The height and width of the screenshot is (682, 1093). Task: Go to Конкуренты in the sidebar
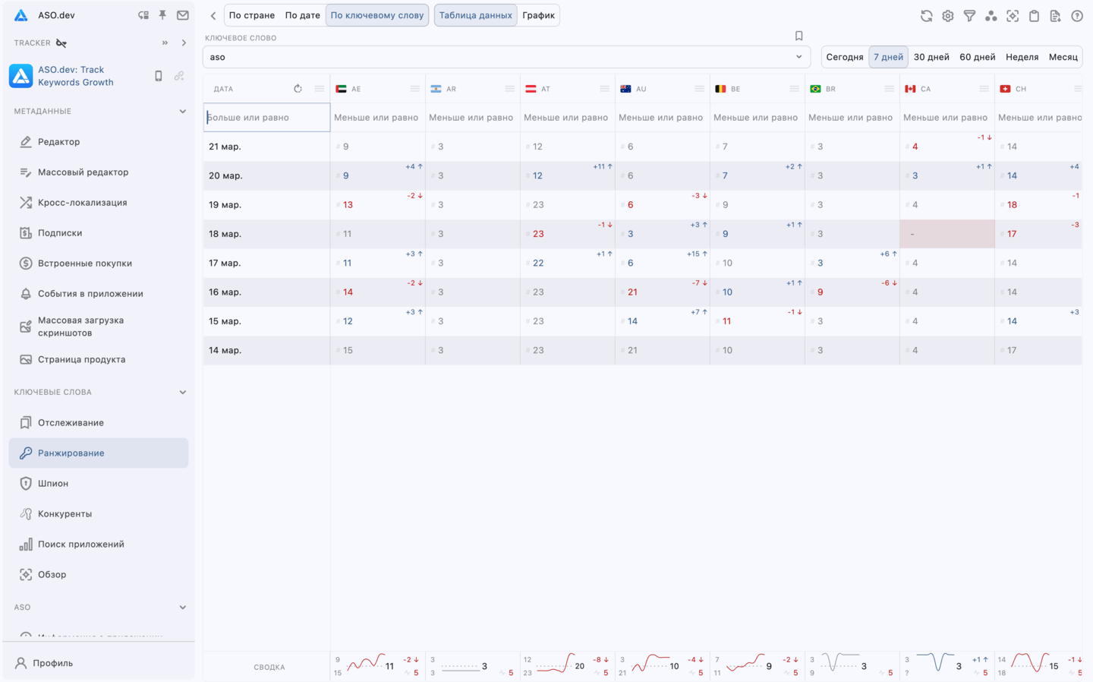(x=65, y=514)
